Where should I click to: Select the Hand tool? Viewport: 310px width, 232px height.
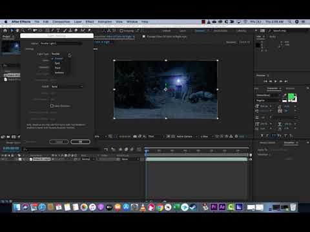17,30
